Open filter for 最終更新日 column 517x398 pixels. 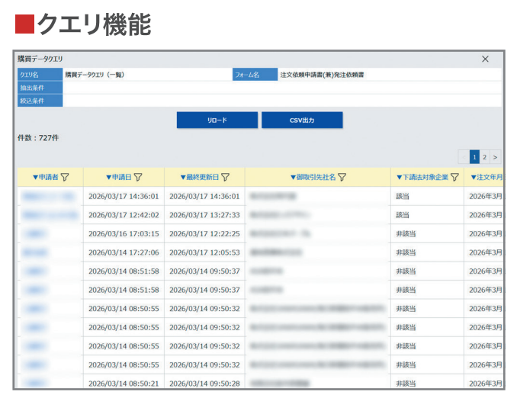click(x=225, y=178)
